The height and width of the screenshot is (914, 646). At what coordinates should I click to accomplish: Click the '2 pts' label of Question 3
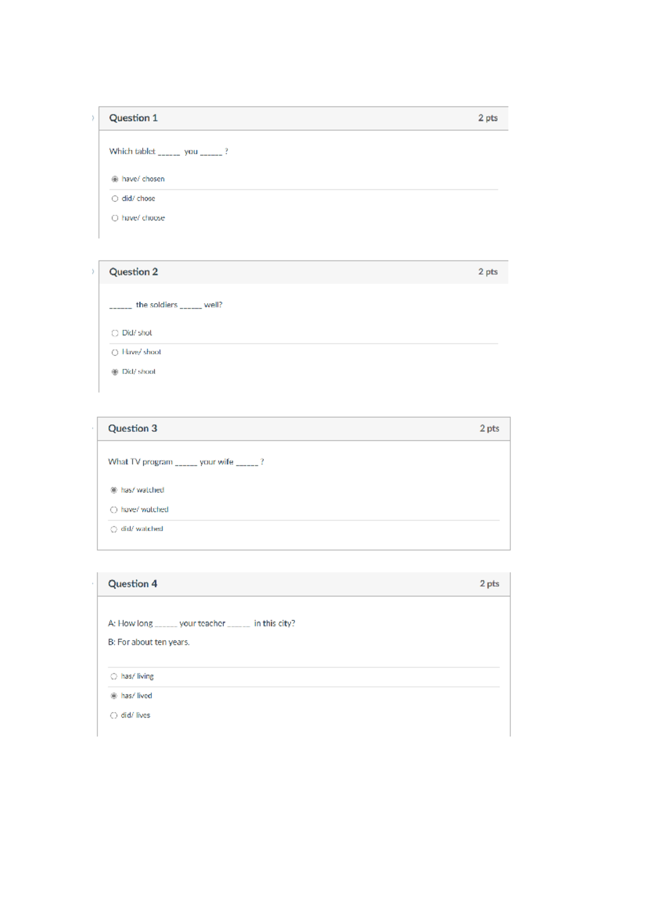[489, 428]
